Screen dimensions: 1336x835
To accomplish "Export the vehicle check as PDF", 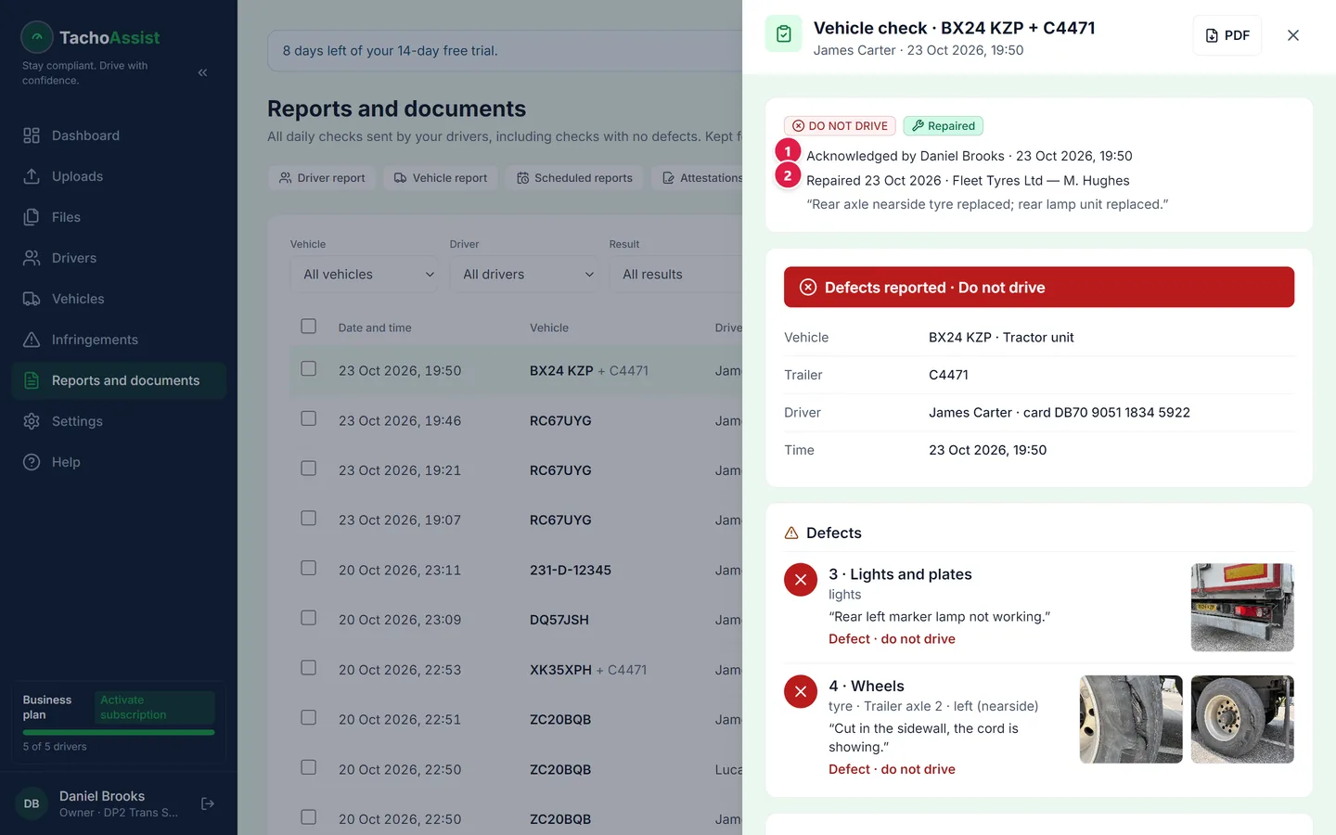I will point(1227,35).
